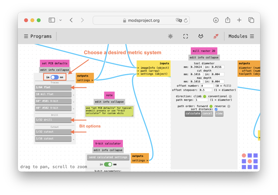
Task: Click the mill raster 2D title
Action: click(x=204, y=51)
